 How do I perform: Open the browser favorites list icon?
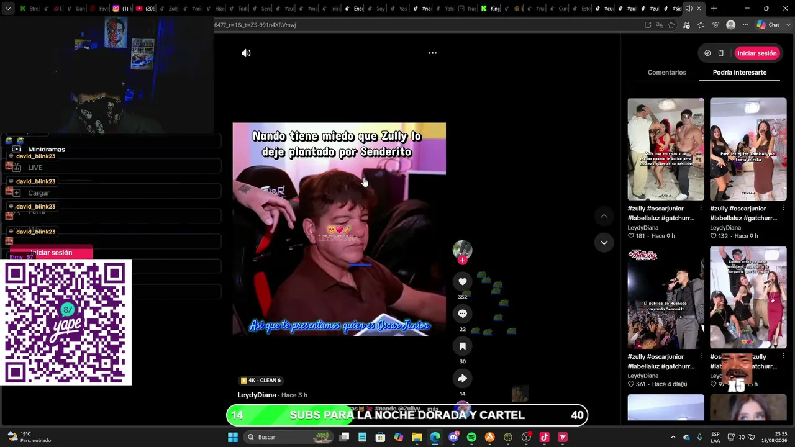click(701, 25)
